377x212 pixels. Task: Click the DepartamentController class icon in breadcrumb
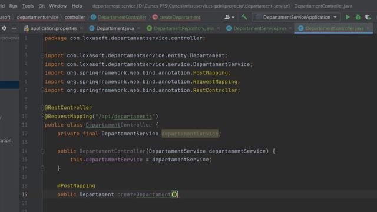[93, 17]
